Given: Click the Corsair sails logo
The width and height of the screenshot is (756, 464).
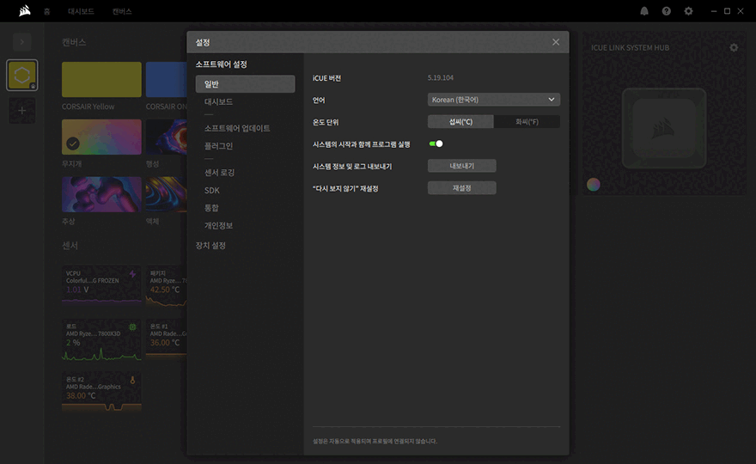Looking at the screenshot, I should tap(25, 10).
